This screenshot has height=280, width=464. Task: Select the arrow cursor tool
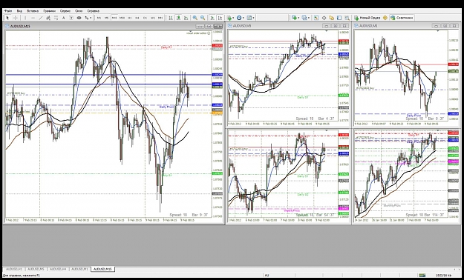pyautogui.click(x=7, y=18)
